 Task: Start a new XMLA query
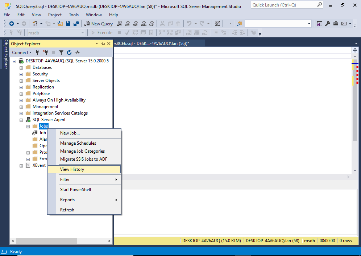pyautogui.click(x=144, y=24)
